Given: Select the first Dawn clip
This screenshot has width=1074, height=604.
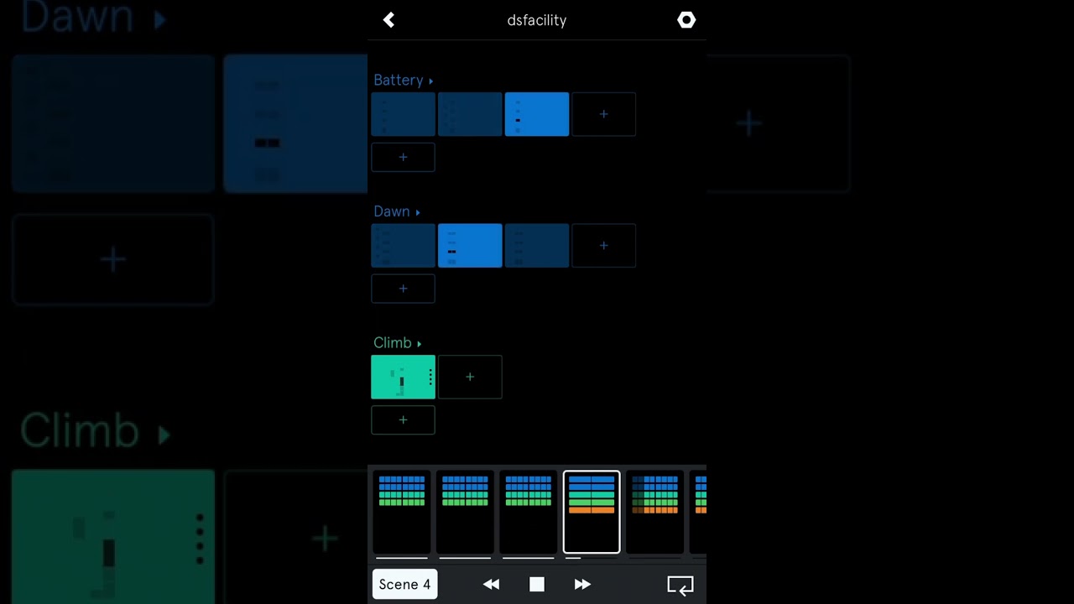Looking at the screenshot, I should pyautogui.click(x=404, y=246).
